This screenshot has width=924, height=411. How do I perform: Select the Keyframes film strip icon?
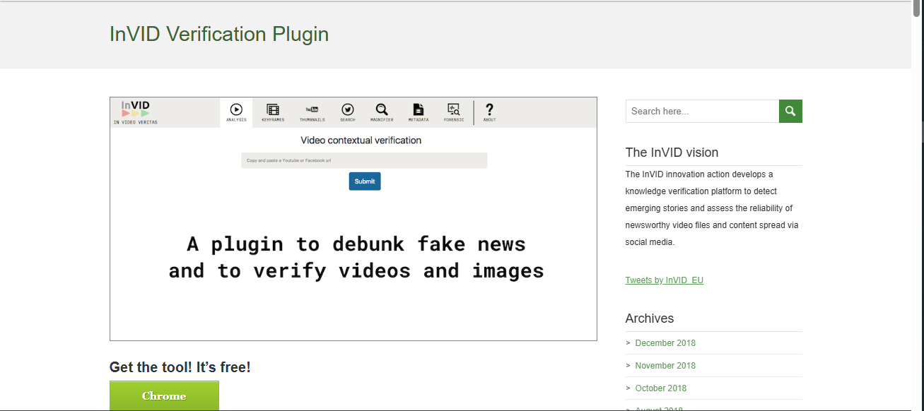click(273, 109)
